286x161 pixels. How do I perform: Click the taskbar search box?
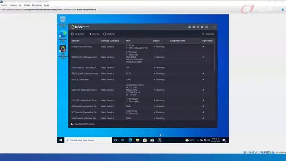point(88,140)
